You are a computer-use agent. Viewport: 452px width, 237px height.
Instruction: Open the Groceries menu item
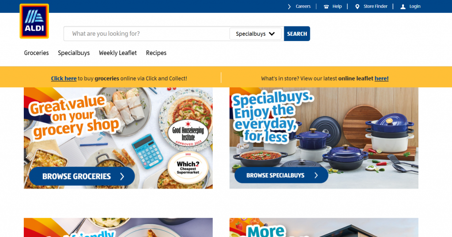click(36, 53)
